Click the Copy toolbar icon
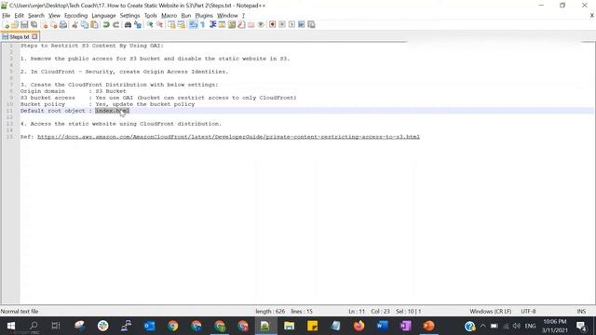 tap(85, 25)
